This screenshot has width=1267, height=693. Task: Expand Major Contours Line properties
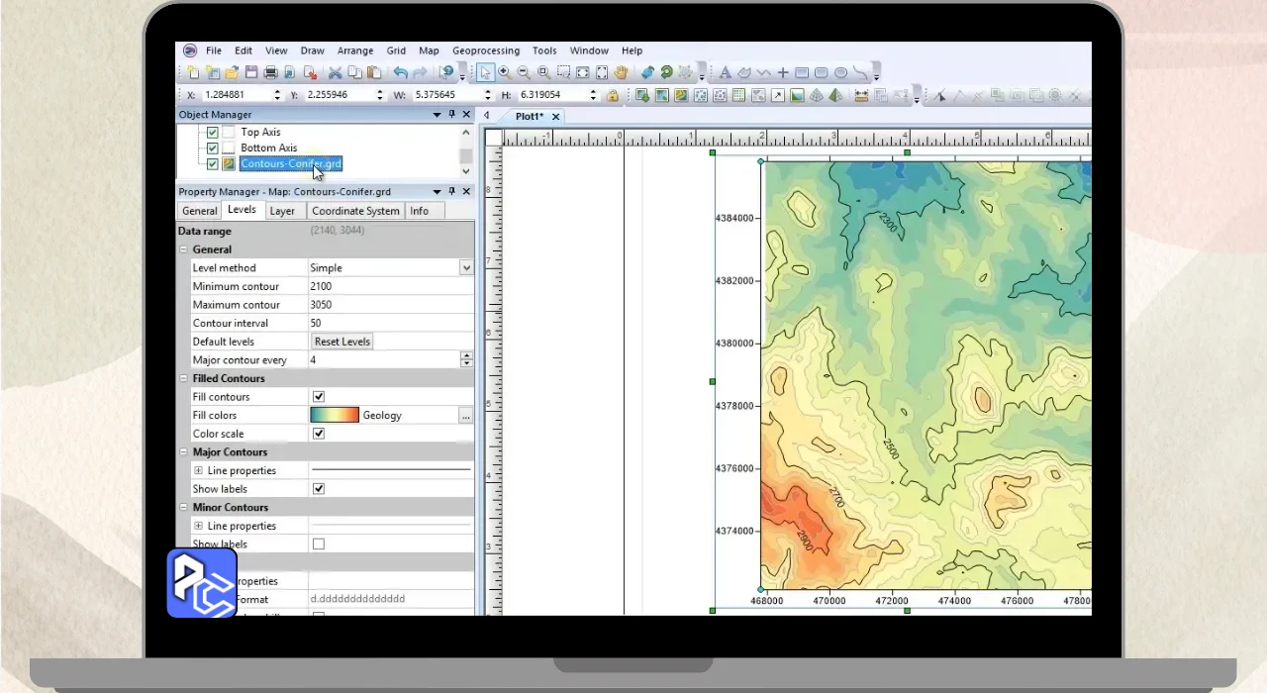[199, 471]
